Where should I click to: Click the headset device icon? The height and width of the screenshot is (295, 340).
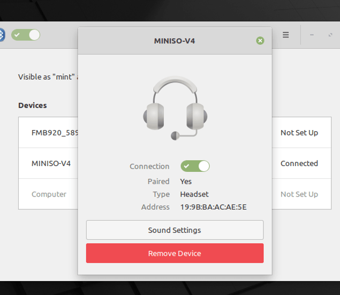[x=175, y=108]
